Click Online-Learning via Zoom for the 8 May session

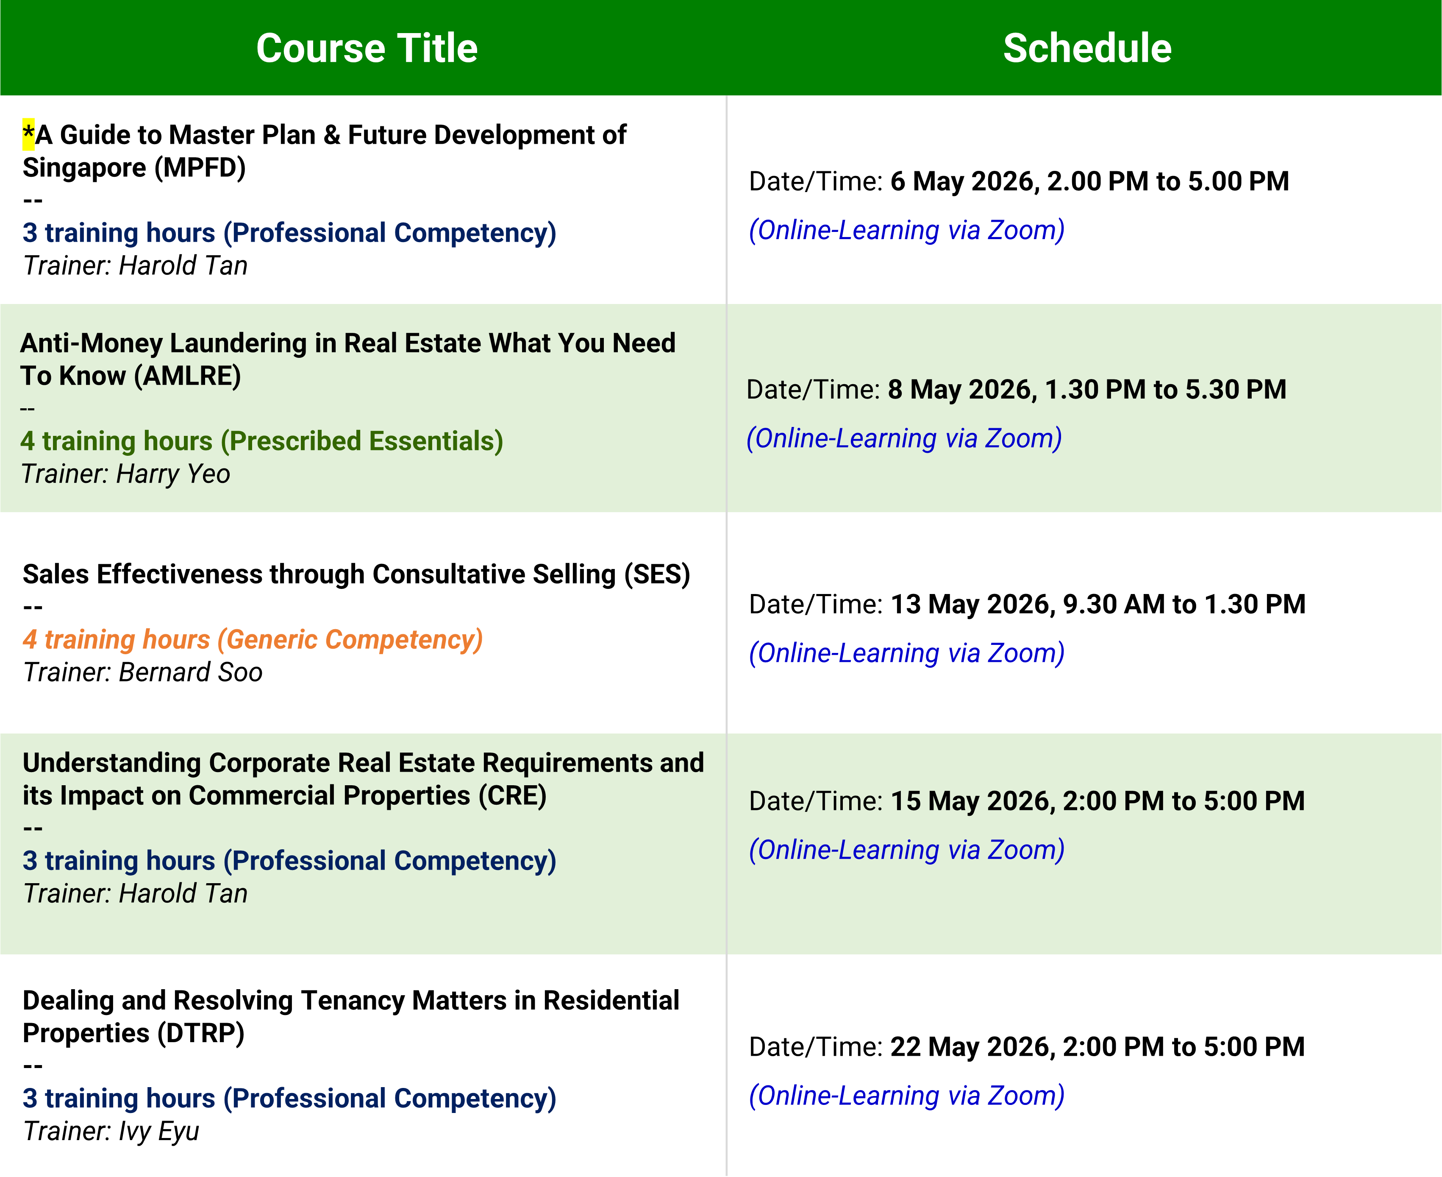[904, 439]
